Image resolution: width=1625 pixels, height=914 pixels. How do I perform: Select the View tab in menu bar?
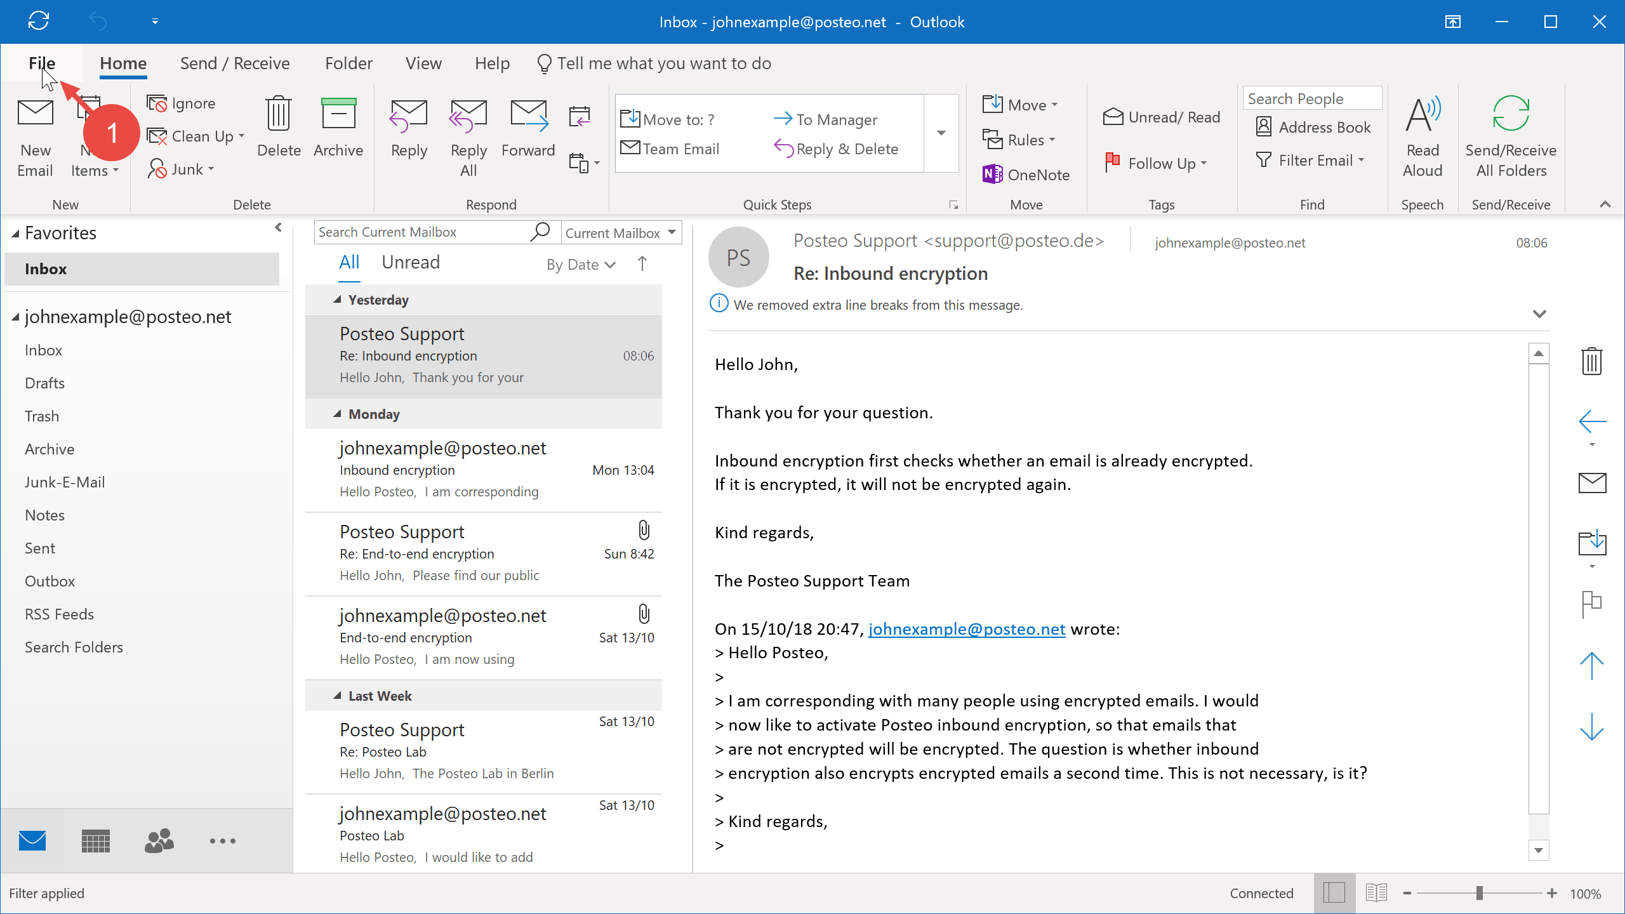point(423,63)
